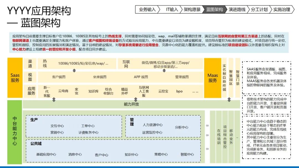Select the 智慧门禁 column
This screenshot has height=168, width=299.
(238, 78)
